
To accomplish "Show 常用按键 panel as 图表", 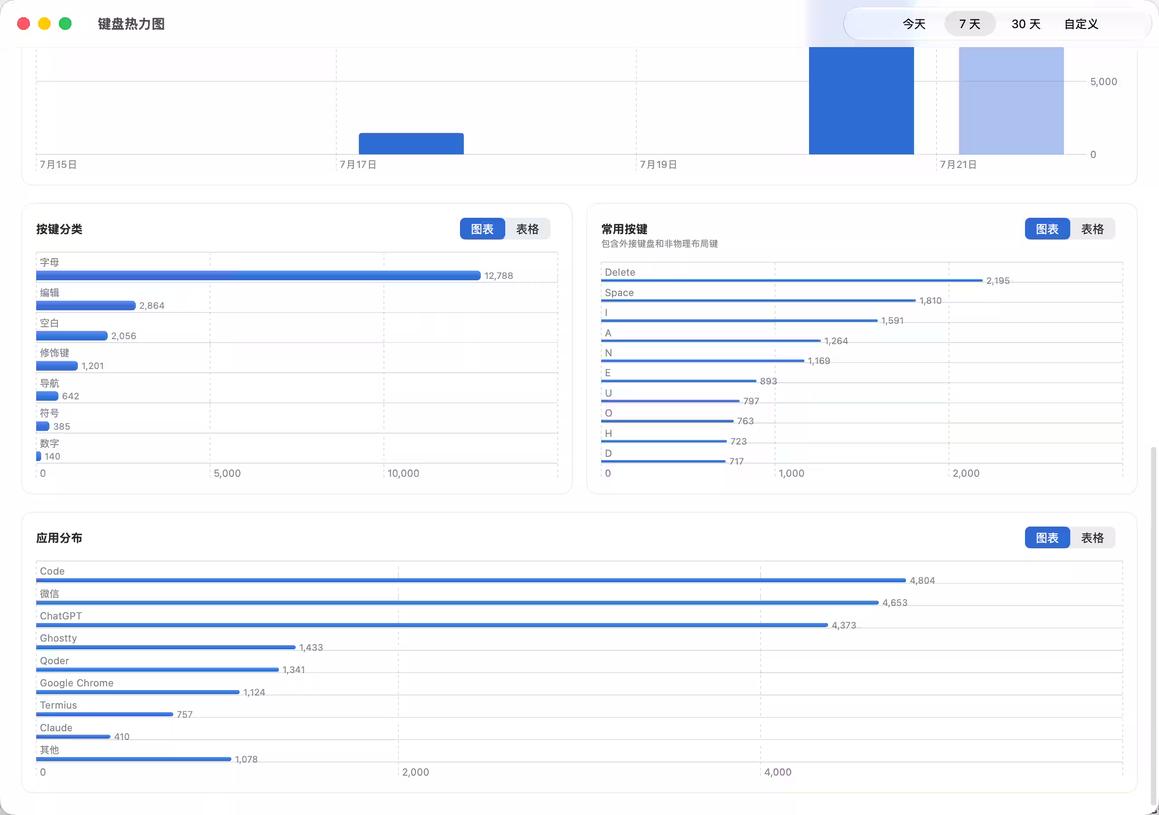I will pos(1047,229).
